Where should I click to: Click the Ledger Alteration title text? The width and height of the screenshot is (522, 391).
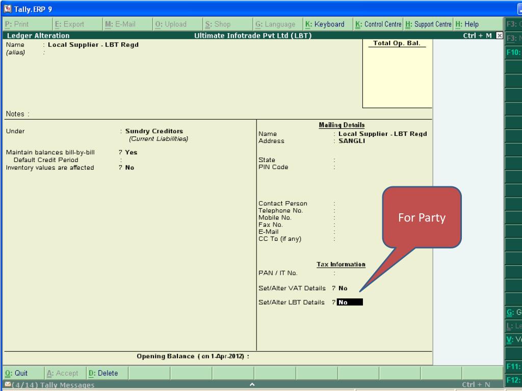[x=38, y=36]
